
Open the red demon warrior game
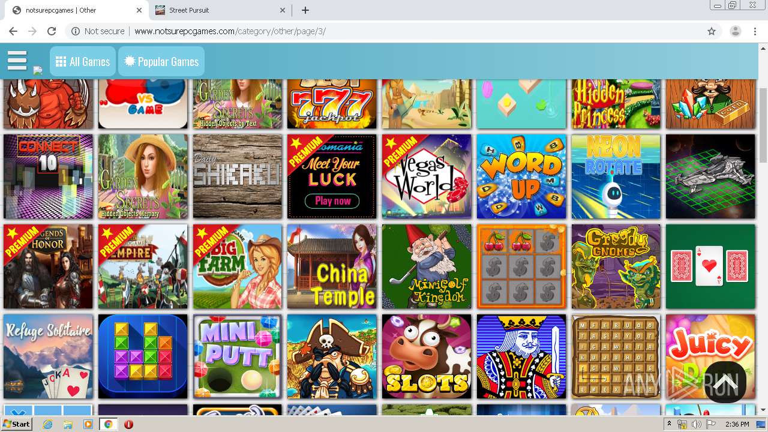[48, 103]
